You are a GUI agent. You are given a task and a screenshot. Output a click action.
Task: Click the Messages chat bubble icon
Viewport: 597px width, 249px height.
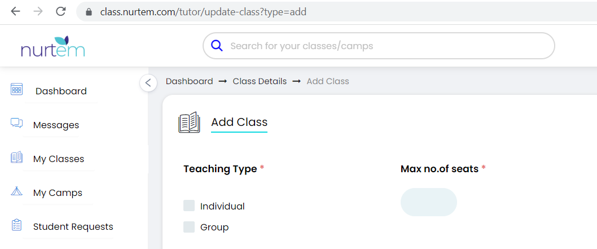coord(16,124)
